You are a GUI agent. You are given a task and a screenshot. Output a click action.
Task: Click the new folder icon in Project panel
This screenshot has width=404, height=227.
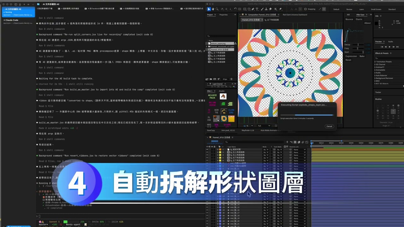(x=211, y=79)
